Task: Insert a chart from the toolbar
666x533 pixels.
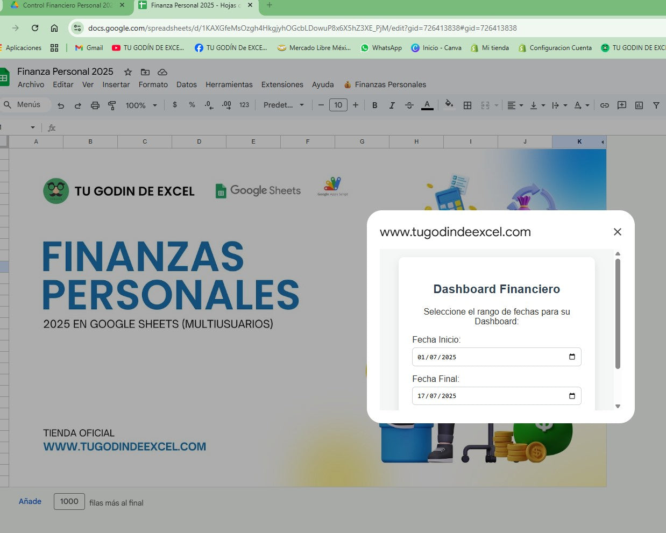Action: click(639, 105)
